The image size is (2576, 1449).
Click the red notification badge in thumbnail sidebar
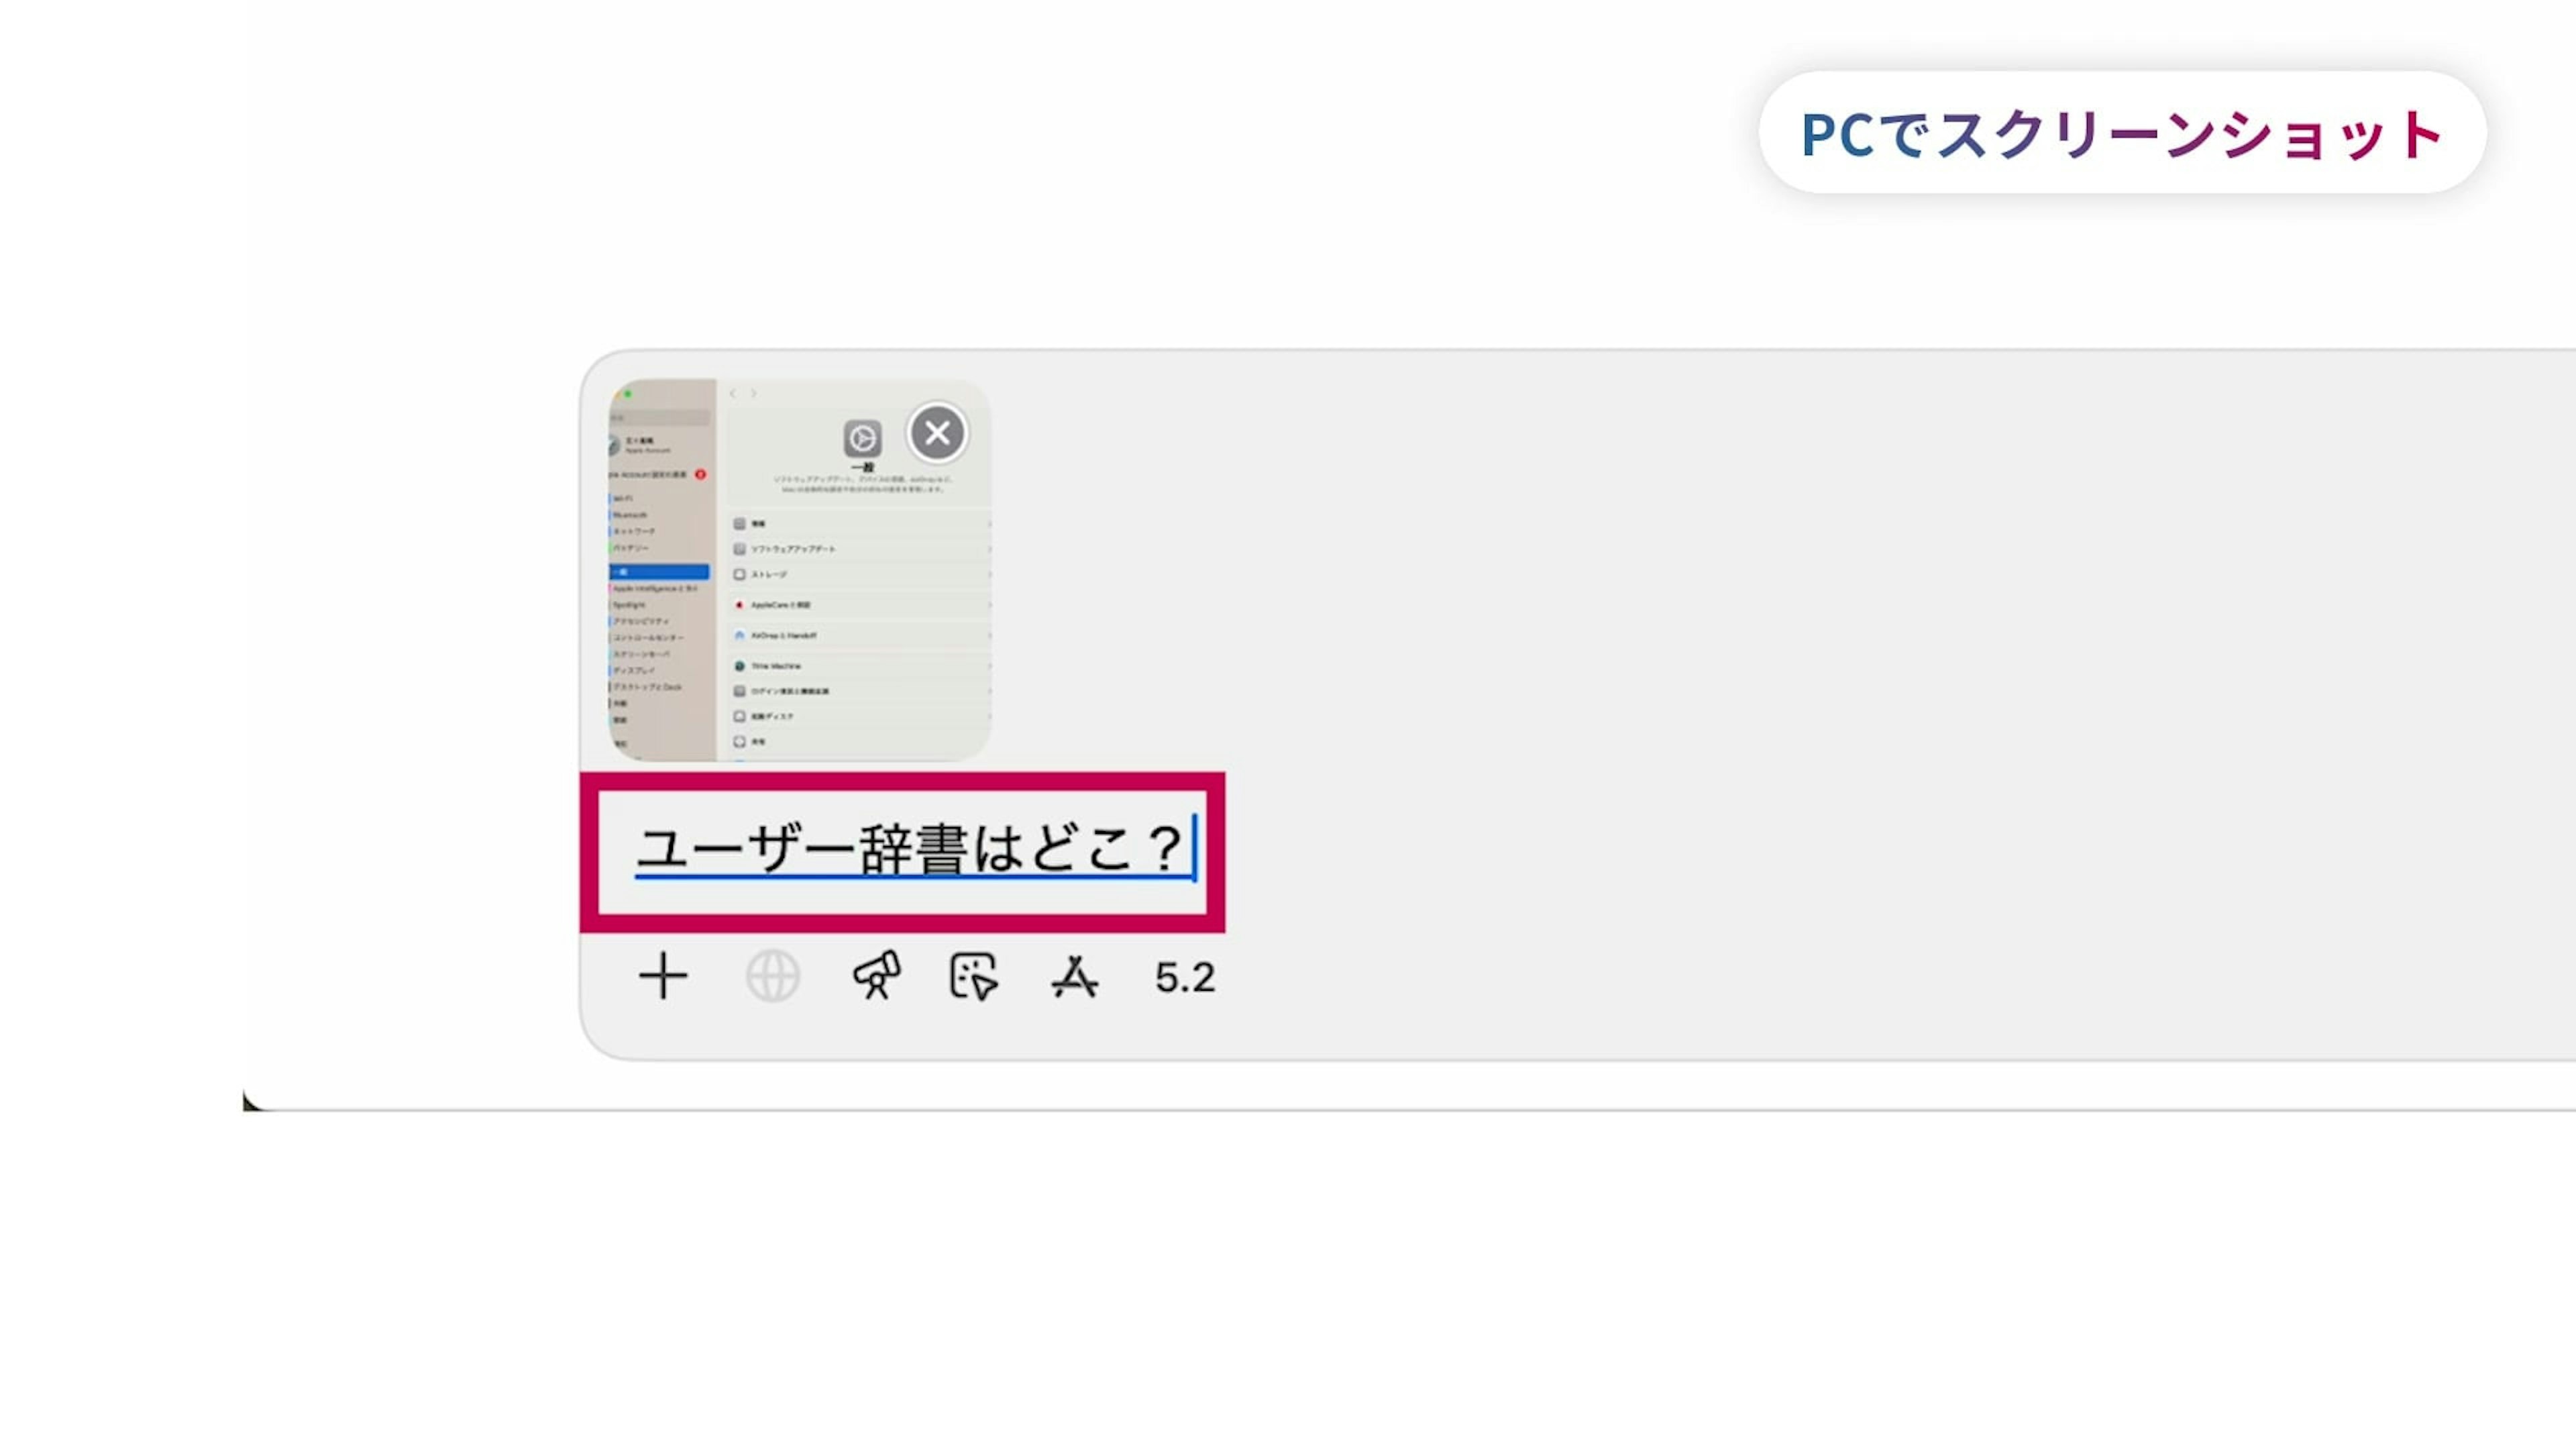click(x=700, y=474)
